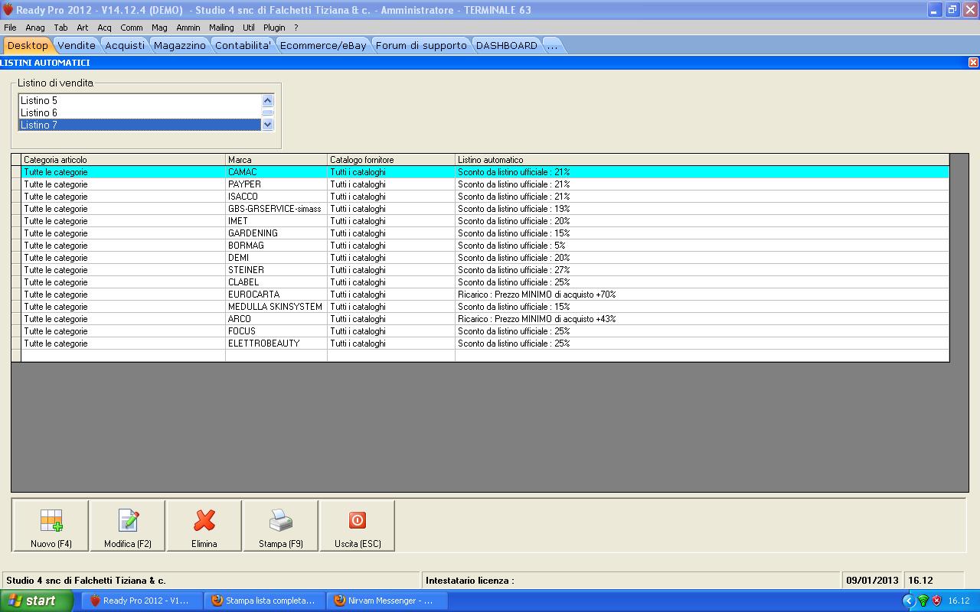Image resolution: width=980 pixels, height=612 pixels.
Task: Open the Comm menu
Action: pos(132,28)
